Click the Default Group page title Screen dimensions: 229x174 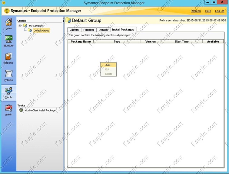click(x=86, y=20)
